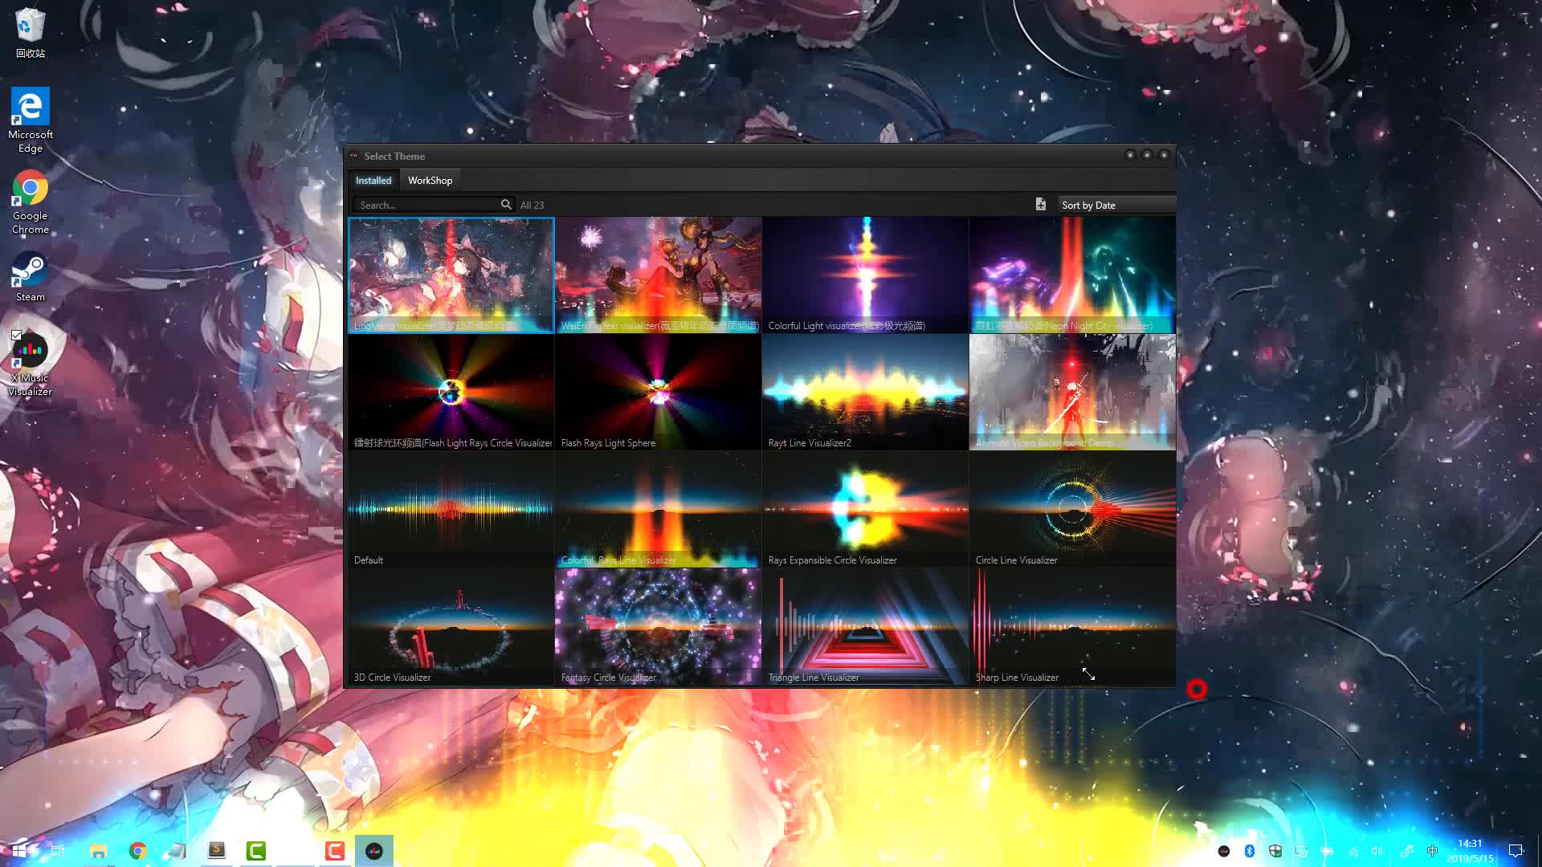Screen dimensions: 1542x867
Task: Pick the Triangle Line Visualizer theme
Action: click(865, 626)
